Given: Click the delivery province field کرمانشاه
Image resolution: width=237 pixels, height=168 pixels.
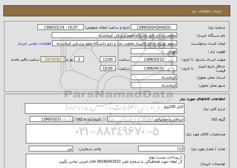Looking at the screenshot, I should (x=154, y=77).
